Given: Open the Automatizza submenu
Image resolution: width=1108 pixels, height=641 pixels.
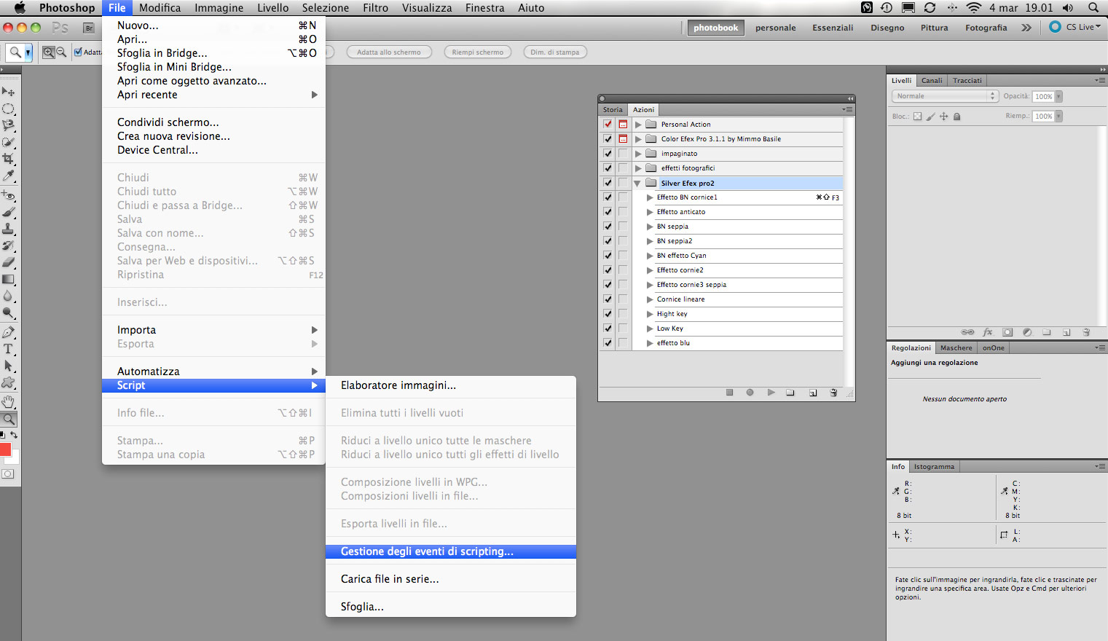Looking at the screenshot, I should click(x=213, y=371).
